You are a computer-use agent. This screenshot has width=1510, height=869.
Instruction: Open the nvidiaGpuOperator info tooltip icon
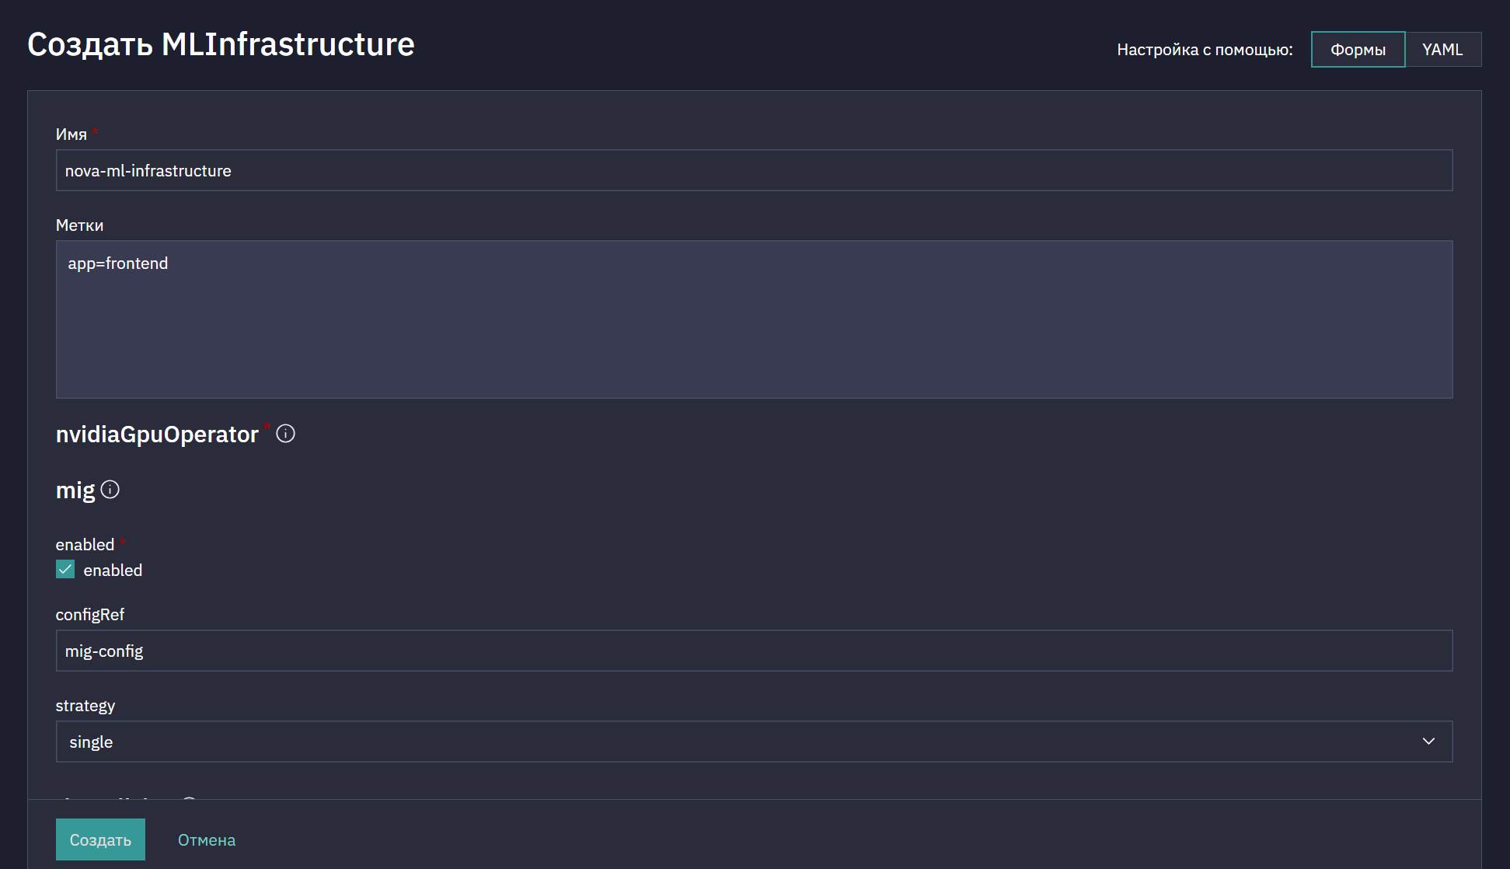point(285,434)
